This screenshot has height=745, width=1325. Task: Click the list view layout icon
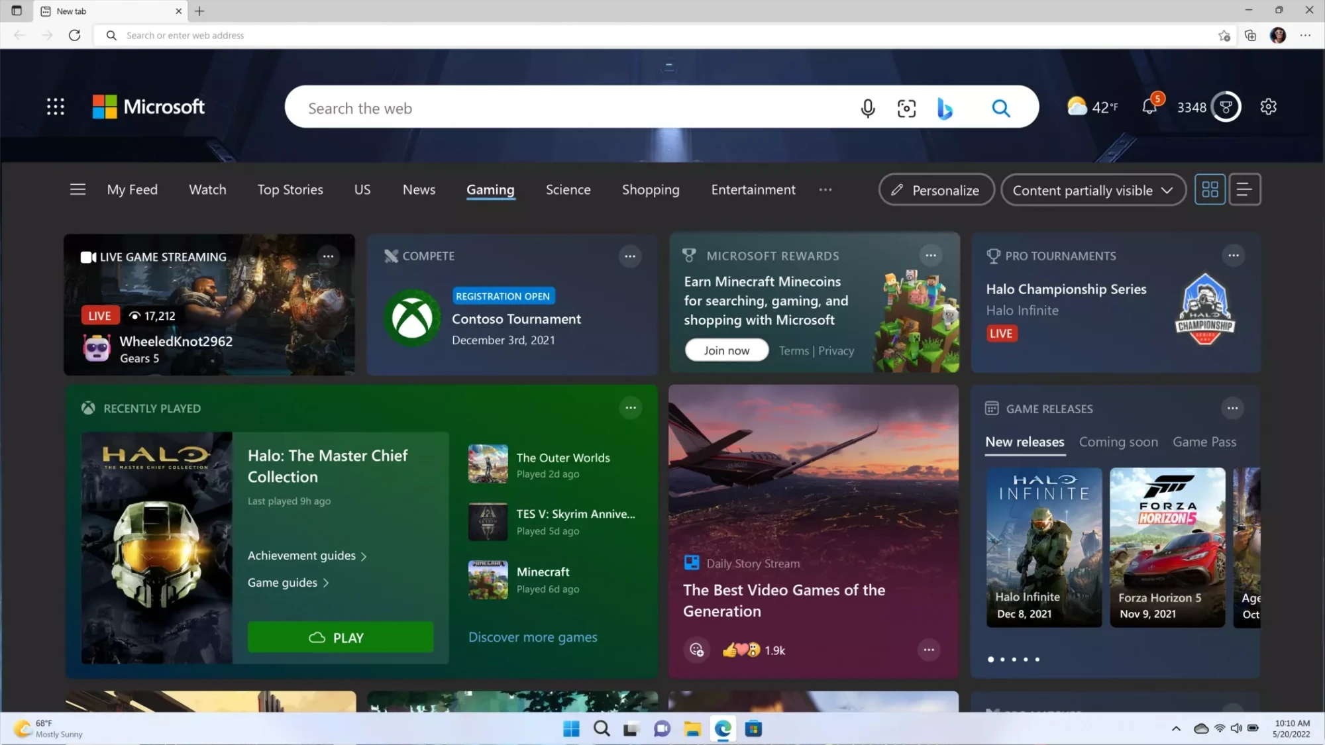tap(1244, 189)
